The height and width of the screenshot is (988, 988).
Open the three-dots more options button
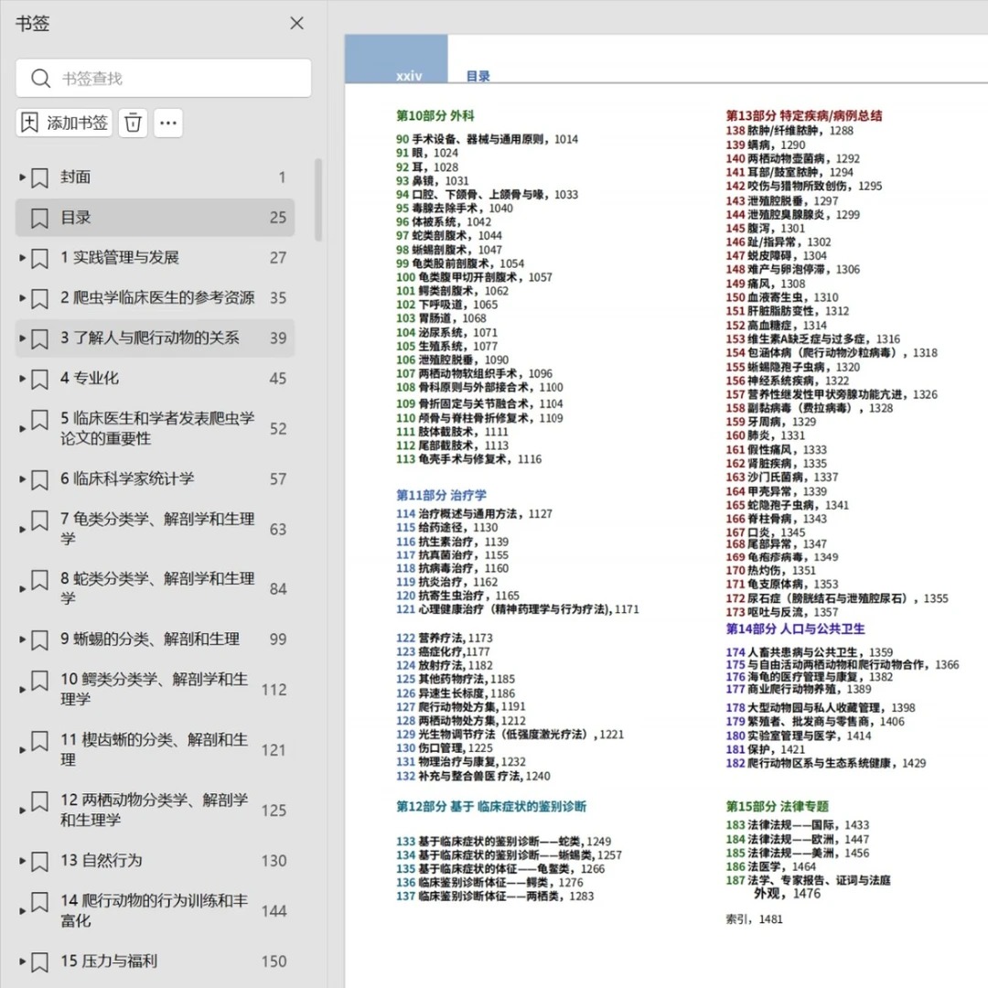pyautogui.click(x=168, y=123)
